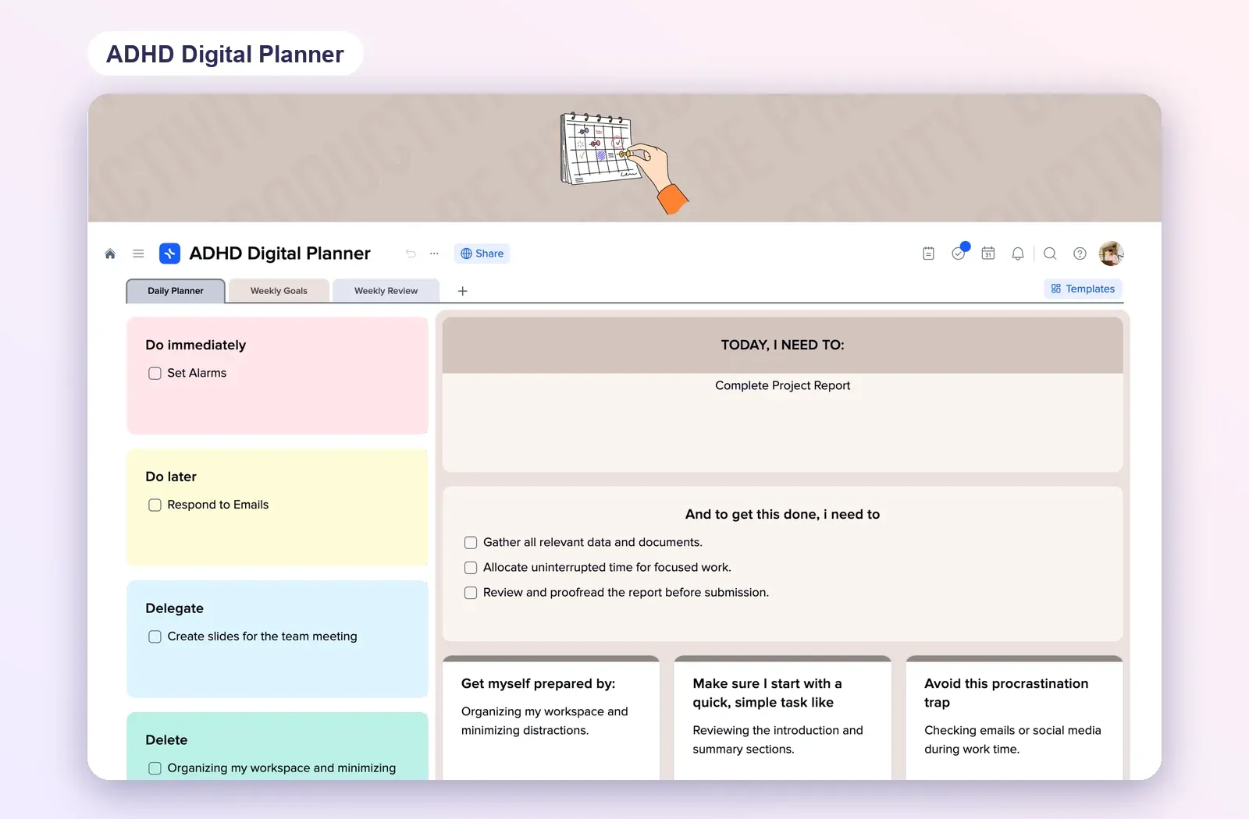Click the Delete heading
The image size is (1249, 819).
[x=166, y=740]
